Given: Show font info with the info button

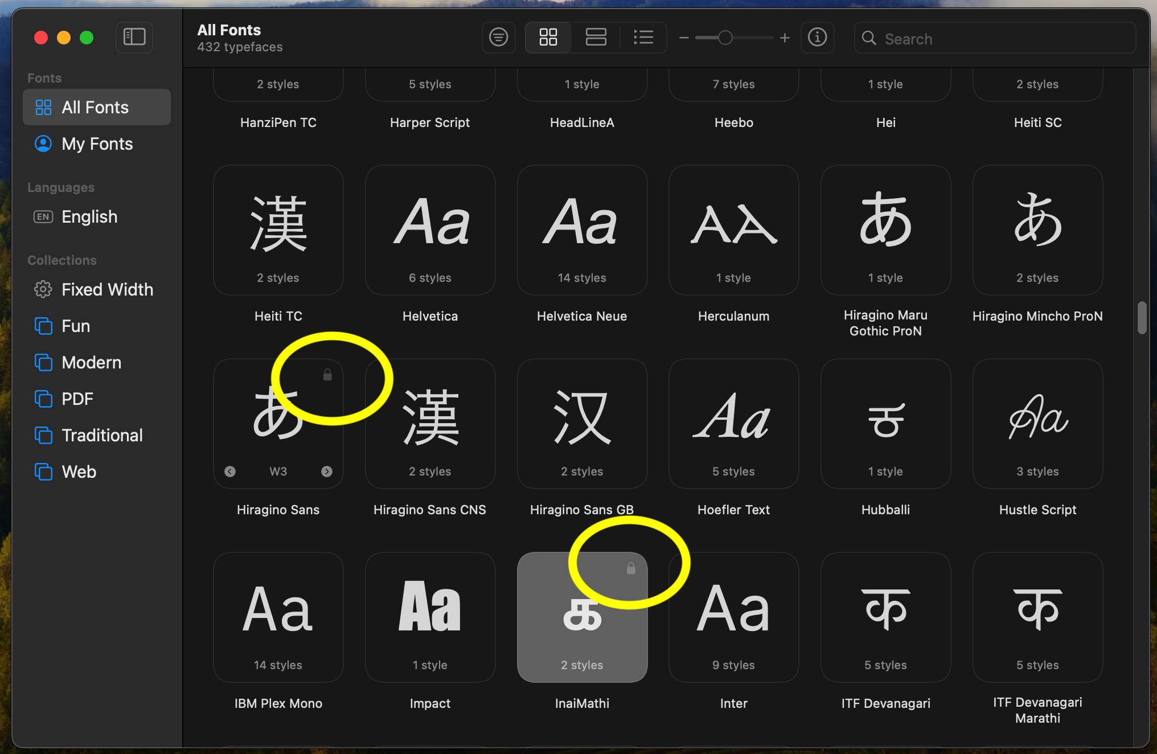Looking at the screenshot, I should click(817, 38).
